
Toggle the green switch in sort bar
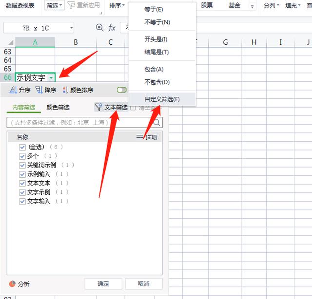tap(122, 90)
